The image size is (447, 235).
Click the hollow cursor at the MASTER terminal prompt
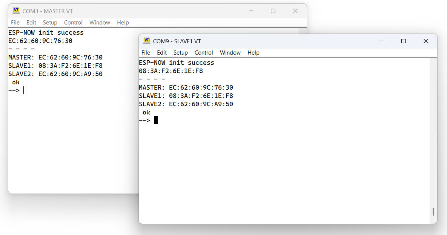coord(25,90)
